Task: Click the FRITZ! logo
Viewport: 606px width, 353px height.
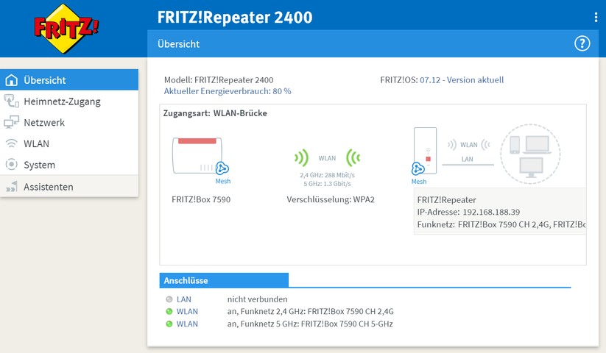Action: coord(66,28)
